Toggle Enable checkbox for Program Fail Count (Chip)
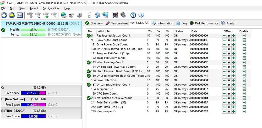This screenshot has height=128, width=262. pyautogui.click(x=244, y=53)
